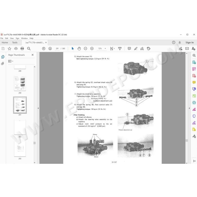Screen dimensions: 197x197
Task: Click the Save file icon
Action: coord(3,48)
